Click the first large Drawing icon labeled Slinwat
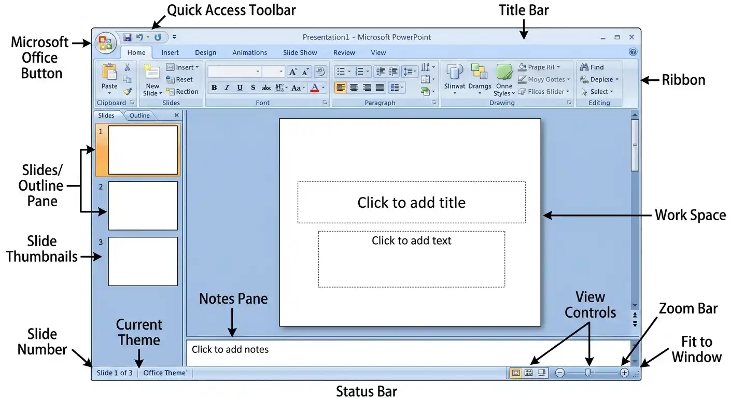Screen dimensions: 730x398 click(455, 73)
